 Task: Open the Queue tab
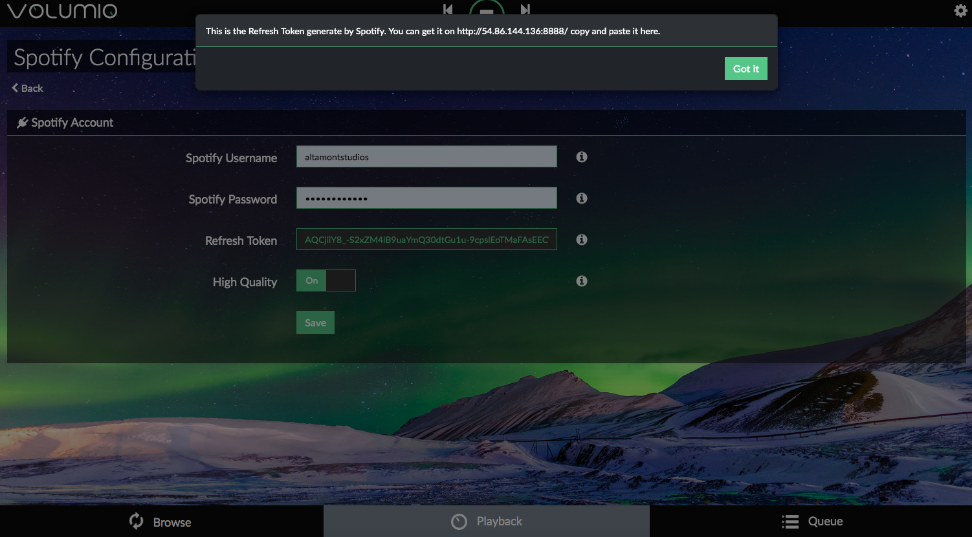(811, 521)
